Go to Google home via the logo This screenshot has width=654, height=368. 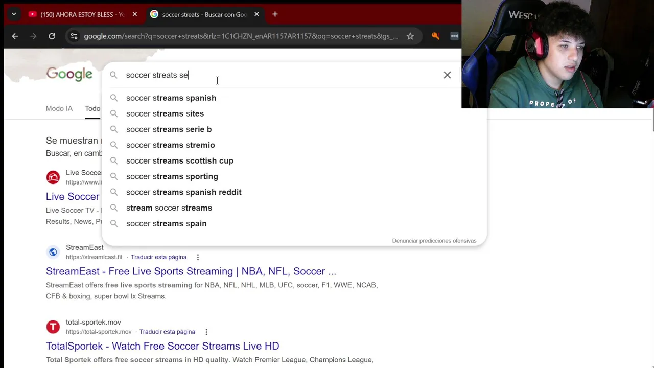coord(69,75)
